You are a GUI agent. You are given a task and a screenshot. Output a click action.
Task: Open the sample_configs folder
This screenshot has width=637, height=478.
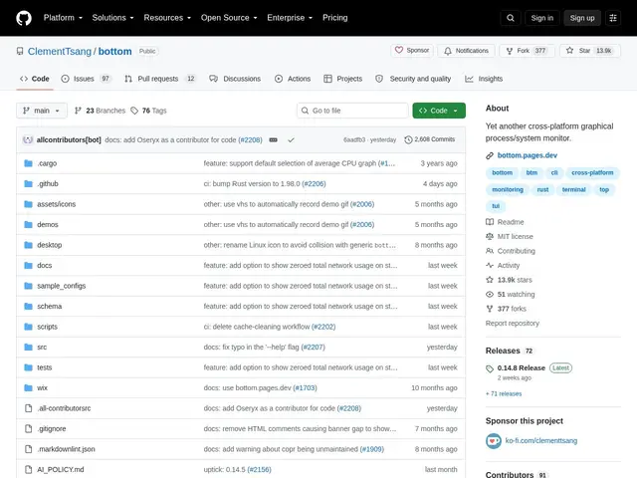click(x=62, y=286)
